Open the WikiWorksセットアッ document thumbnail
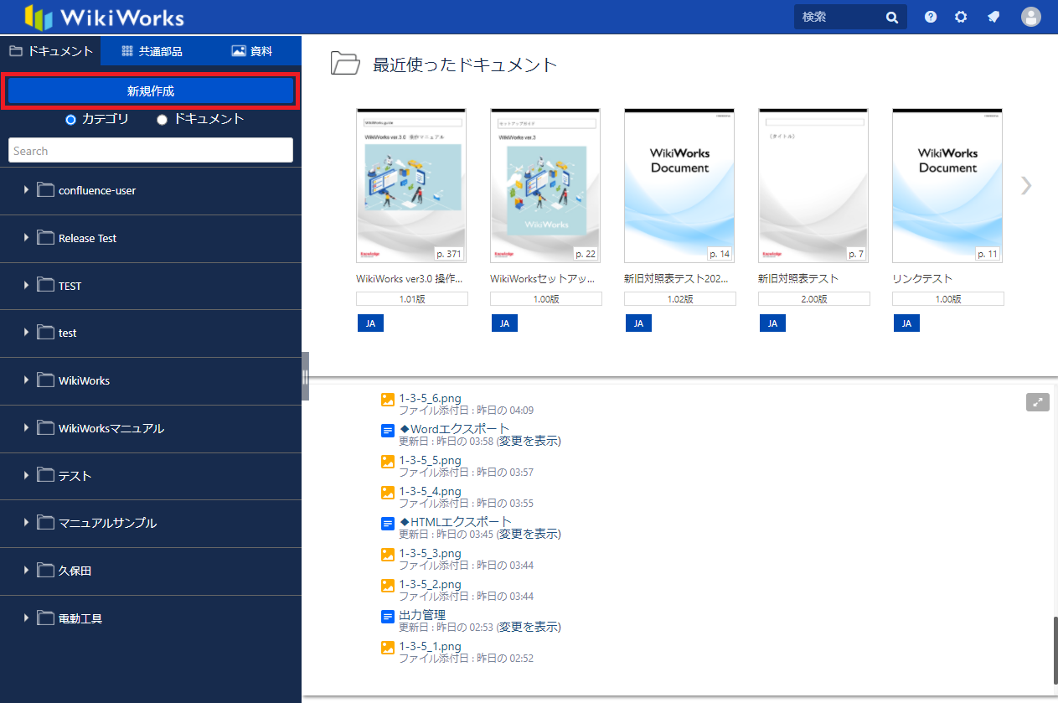Viewport: 1058px width, 703px height. (545, 186)
